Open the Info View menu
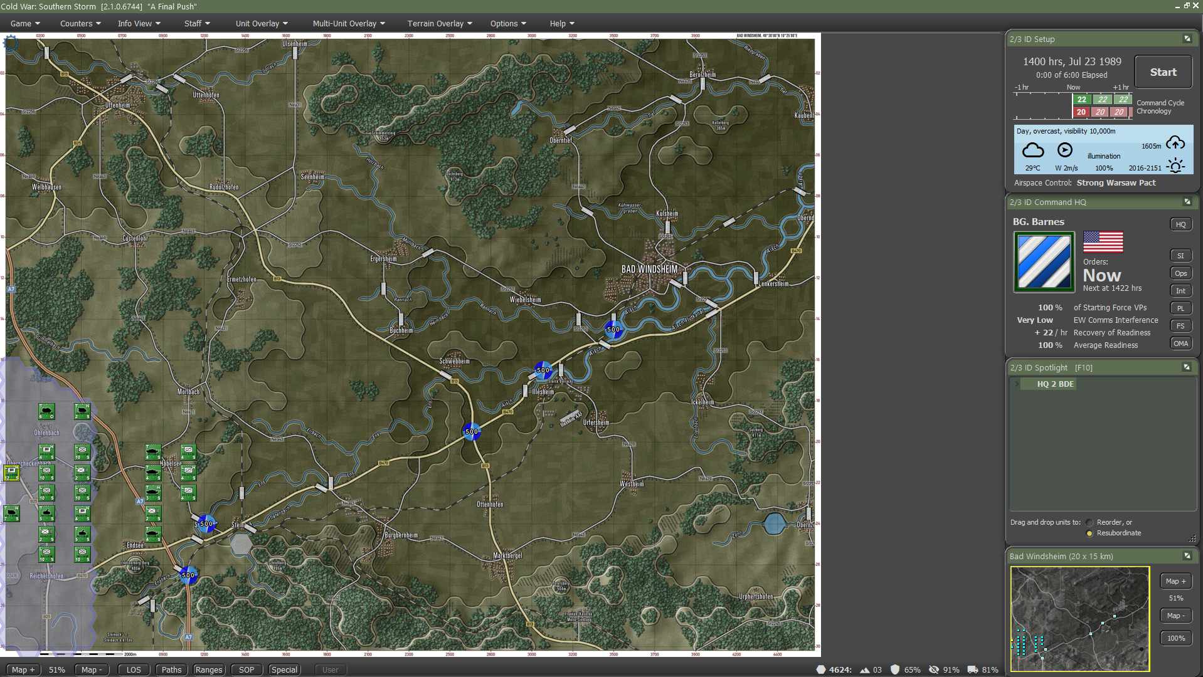This screenshot has height=677, width=1203. coord(139,23)
